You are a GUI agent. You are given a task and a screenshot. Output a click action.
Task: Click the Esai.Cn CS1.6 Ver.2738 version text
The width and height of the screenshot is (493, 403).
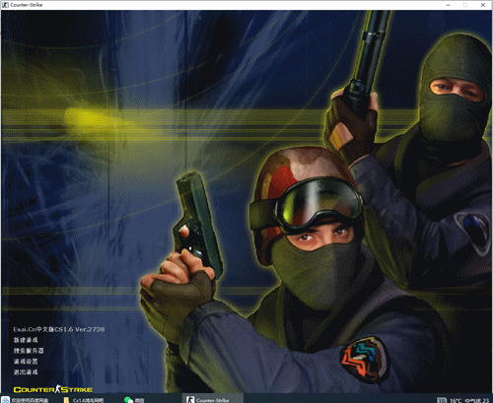(x=59, y=329)
